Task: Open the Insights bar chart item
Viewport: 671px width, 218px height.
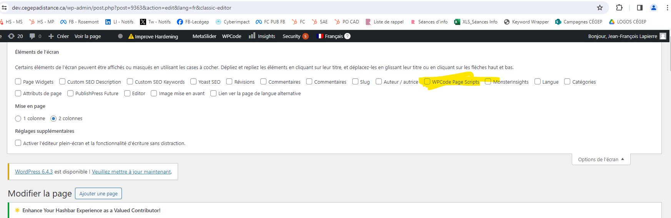Action: coord(262,36)
